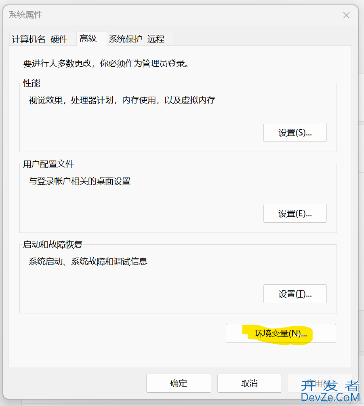Open 环境变量(N) dialog
The image size is (364, 406).
pos(281,334)
